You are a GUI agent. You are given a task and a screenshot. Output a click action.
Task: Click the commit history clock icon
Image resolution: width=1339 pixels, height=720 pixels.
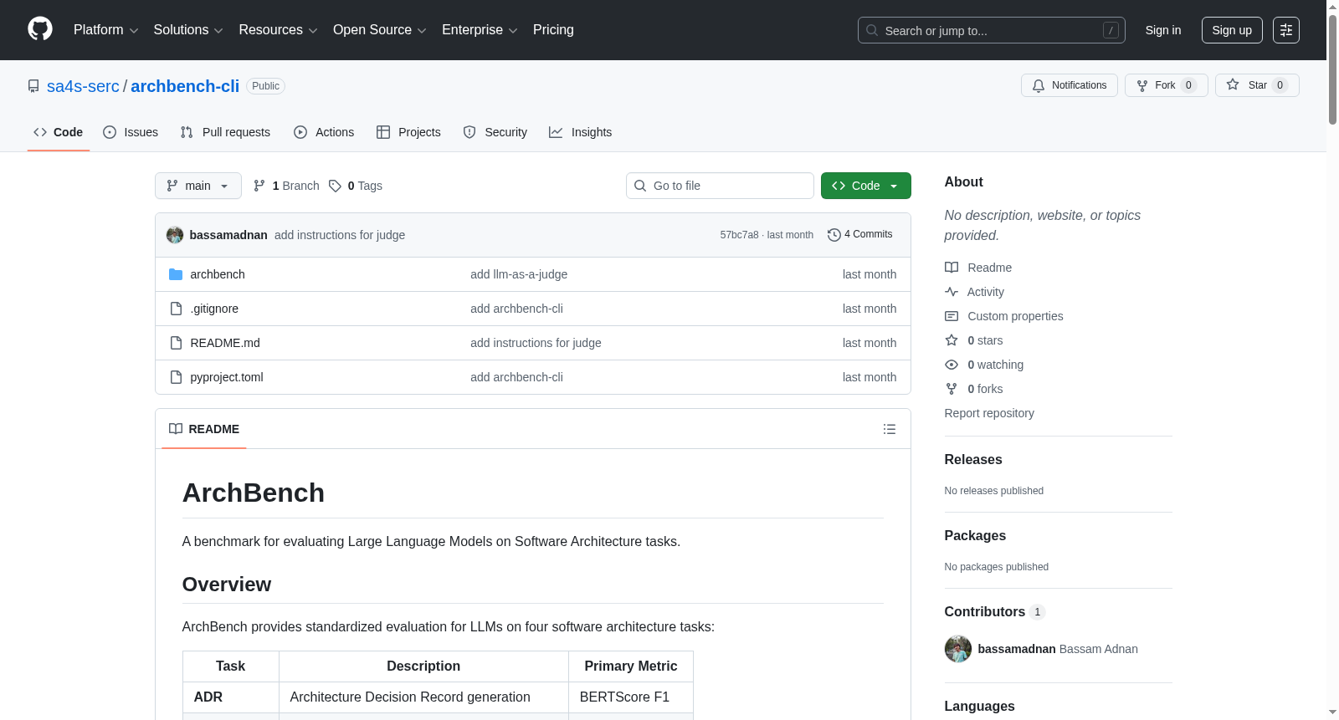pos(834,235)
